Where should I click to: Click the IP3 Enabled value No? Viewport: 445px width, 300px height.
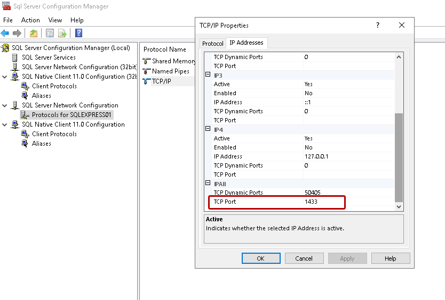(x=308, y=94)
